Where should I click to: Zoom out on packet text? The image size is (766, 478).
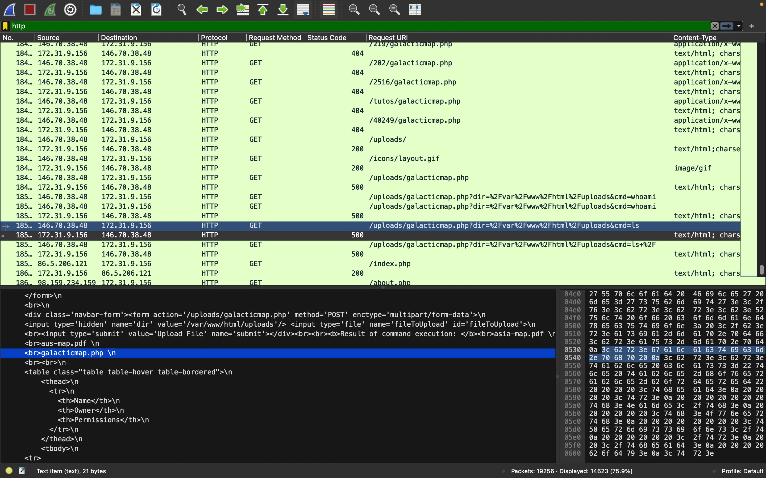[x=374, y=10]
